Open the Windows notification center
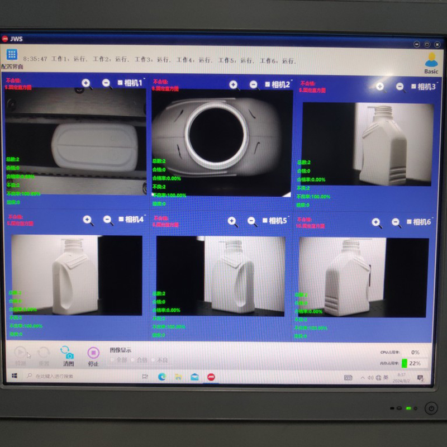Viewport: 447px width, 447px height. (421, 378)
